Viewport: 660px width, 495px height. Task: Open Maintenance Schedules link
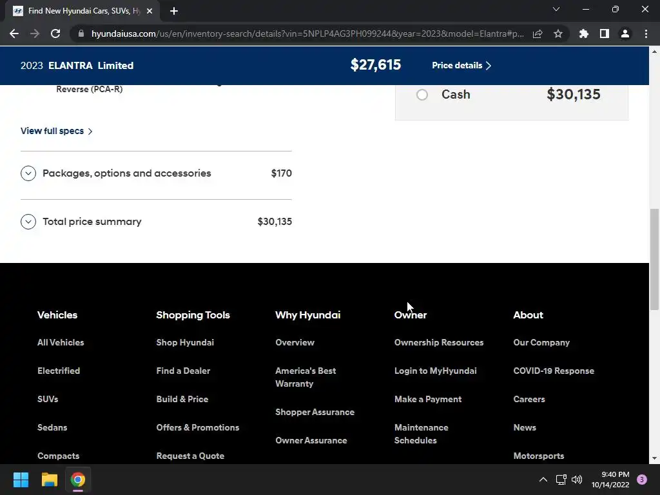tap(422, 434)
